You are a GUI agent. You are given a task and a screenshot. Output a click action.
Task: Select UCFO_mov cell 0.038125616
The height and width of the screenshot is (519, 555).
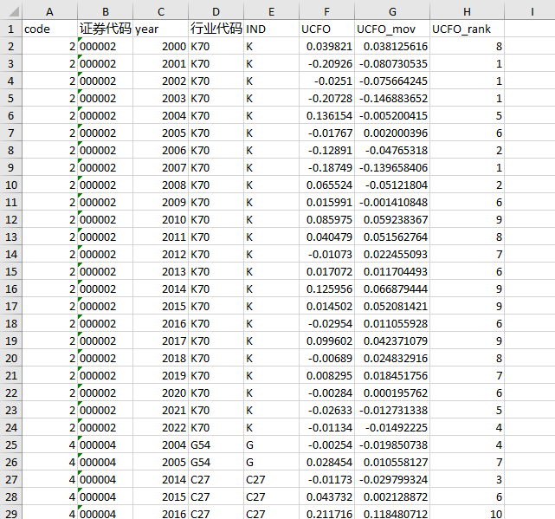click(x=392, y=46)
